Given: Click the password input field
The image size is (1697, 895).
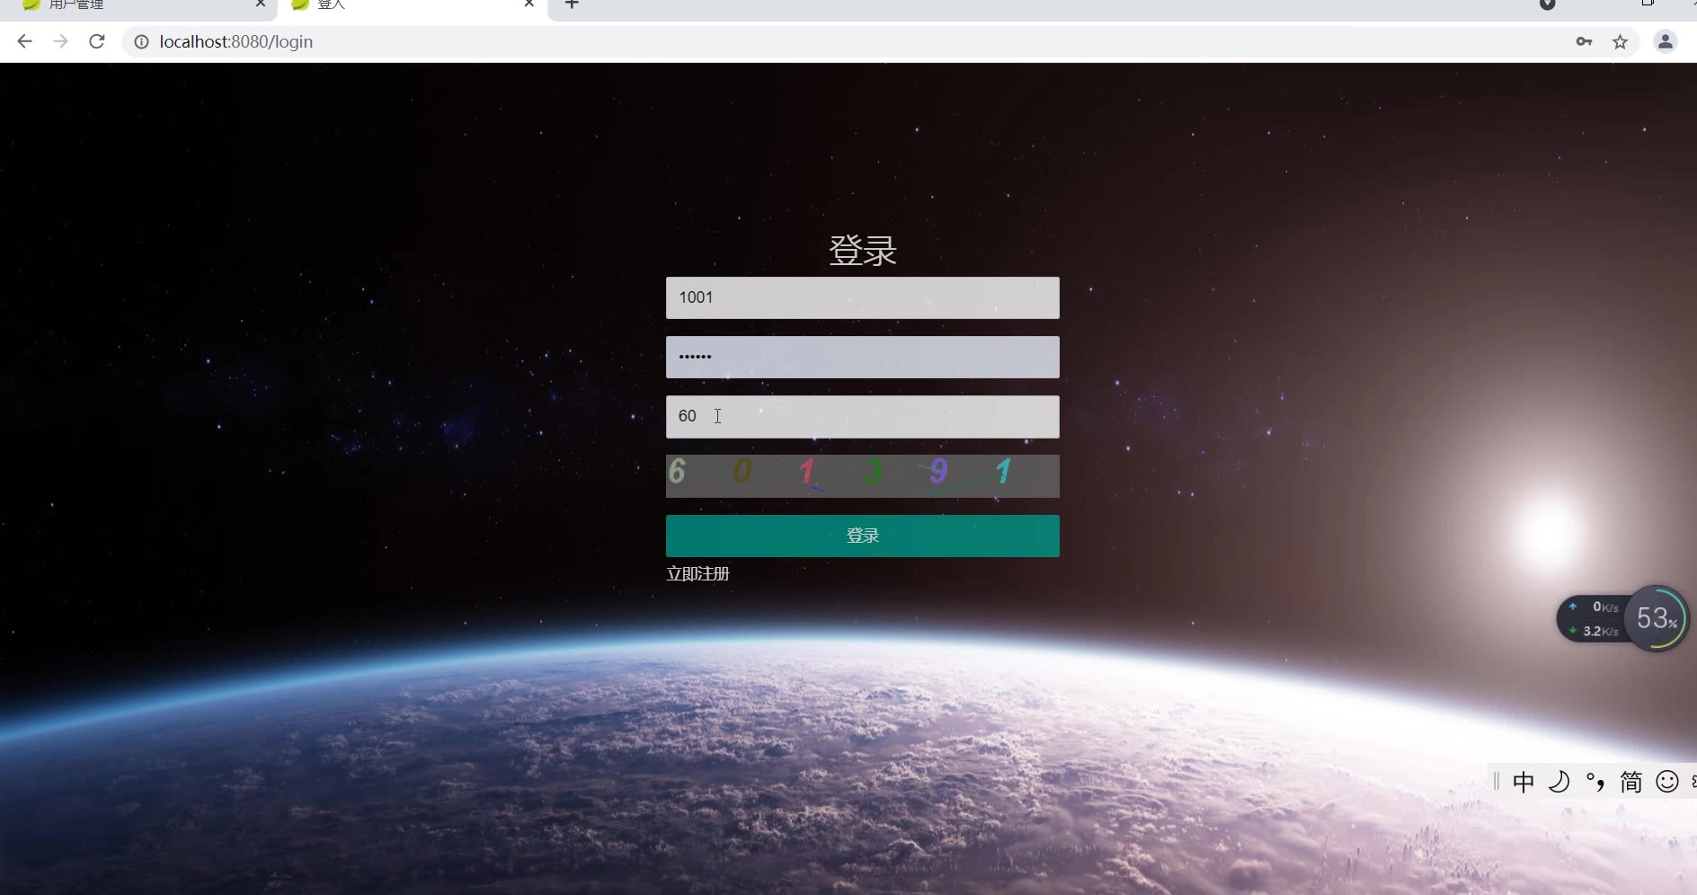Looking at the screenshot, I should 862,357.
